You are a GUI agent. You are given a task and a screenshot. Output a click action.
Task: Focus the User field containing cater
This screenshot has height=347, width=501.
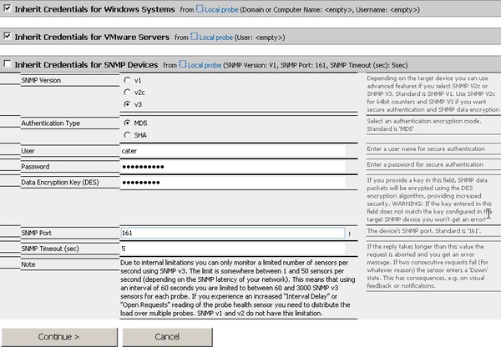coord(233,151)
